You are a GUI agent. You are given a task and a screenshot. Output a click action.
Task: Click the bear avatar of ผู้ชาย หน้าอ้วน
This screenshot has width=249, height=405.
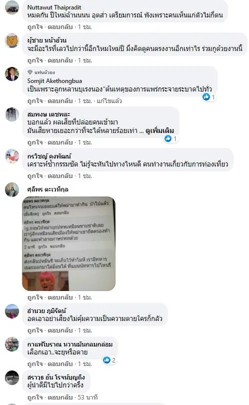pyautogui.click(x=12, y=40)
